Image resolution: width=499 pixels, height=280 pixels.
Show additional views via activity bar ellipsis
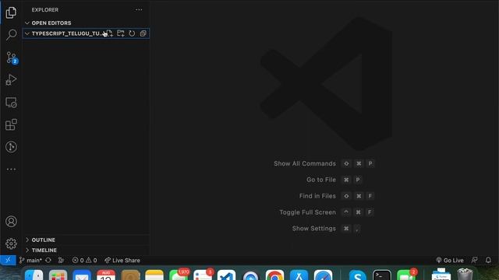point(11,170)
